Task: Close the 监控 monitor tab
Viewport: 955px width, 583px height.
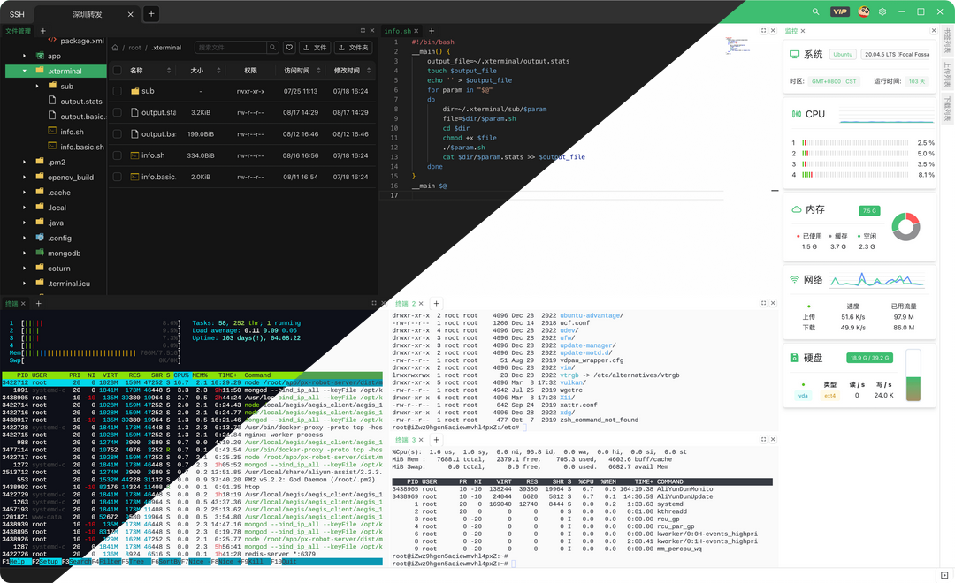Action: pos(803,31)
